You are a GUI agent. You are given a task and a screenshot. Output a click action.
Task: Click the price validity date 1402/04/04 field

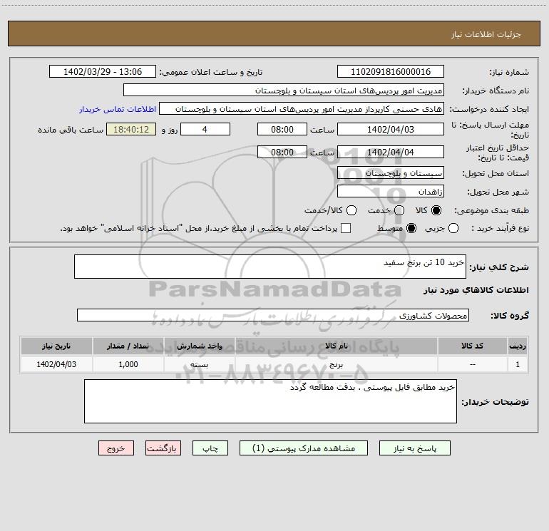391,152
